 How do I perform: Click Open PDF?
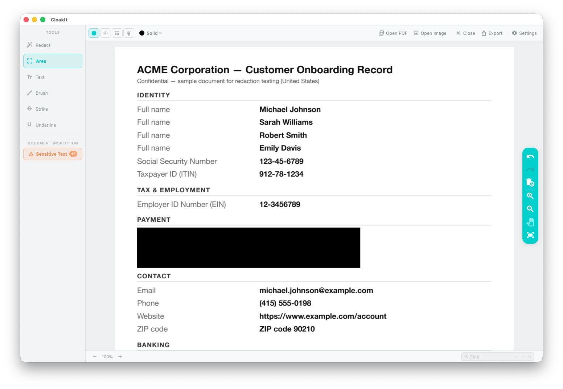393,33
